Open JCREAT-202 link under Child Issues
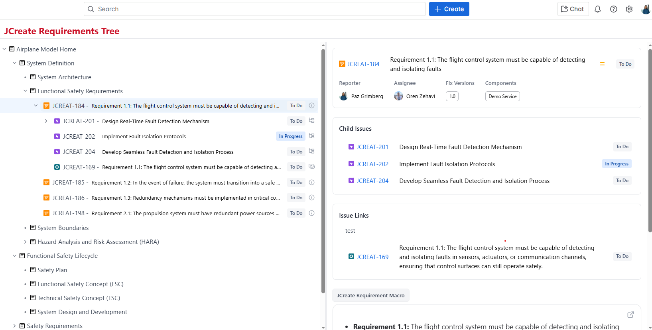The image size is (652, 330). [372, 164]
